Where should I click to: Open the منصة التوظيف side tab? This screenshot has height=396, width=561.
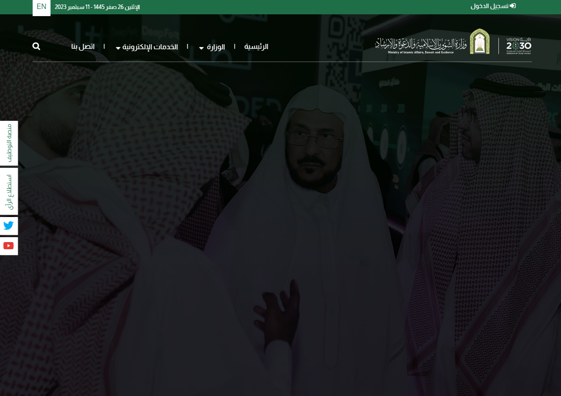(x=9, y=143)
